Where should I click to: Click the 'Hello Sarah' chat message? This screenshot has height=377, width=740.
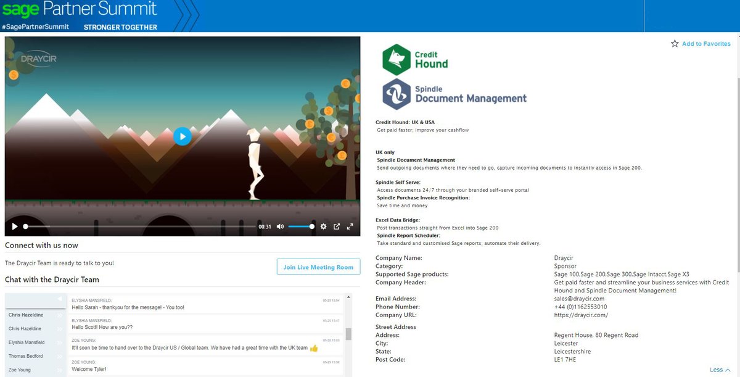coord(128,307)
